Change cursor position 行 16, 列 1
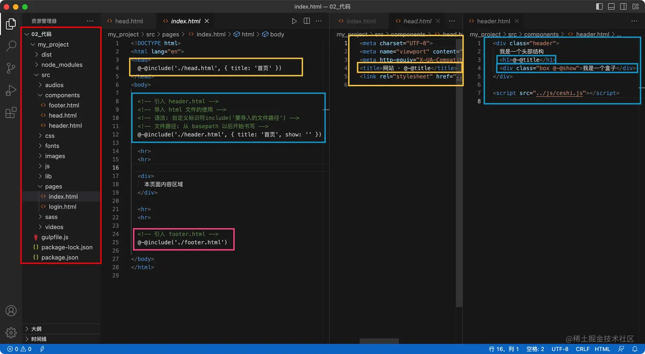645x354 pixels. click(504, 349)
